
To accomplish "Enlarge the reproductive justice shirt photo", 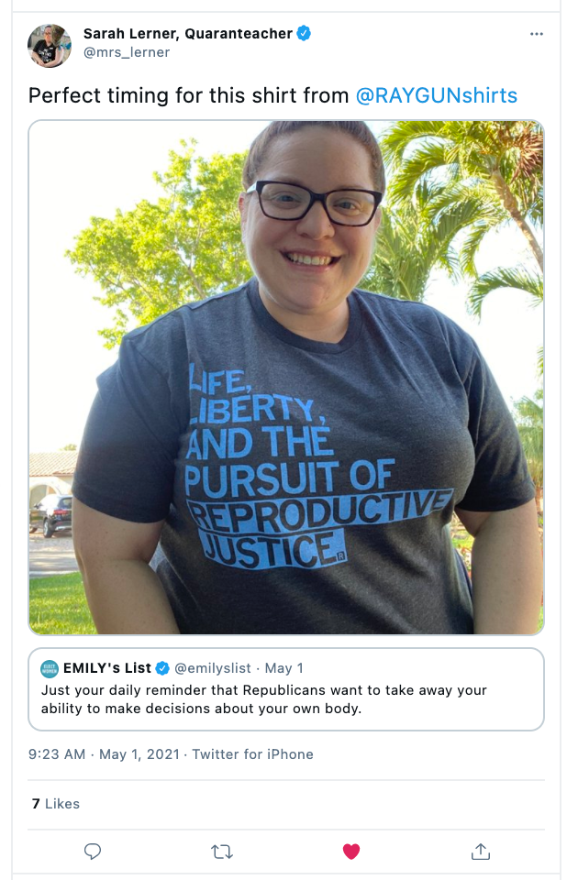I will [x=286, y=377].
